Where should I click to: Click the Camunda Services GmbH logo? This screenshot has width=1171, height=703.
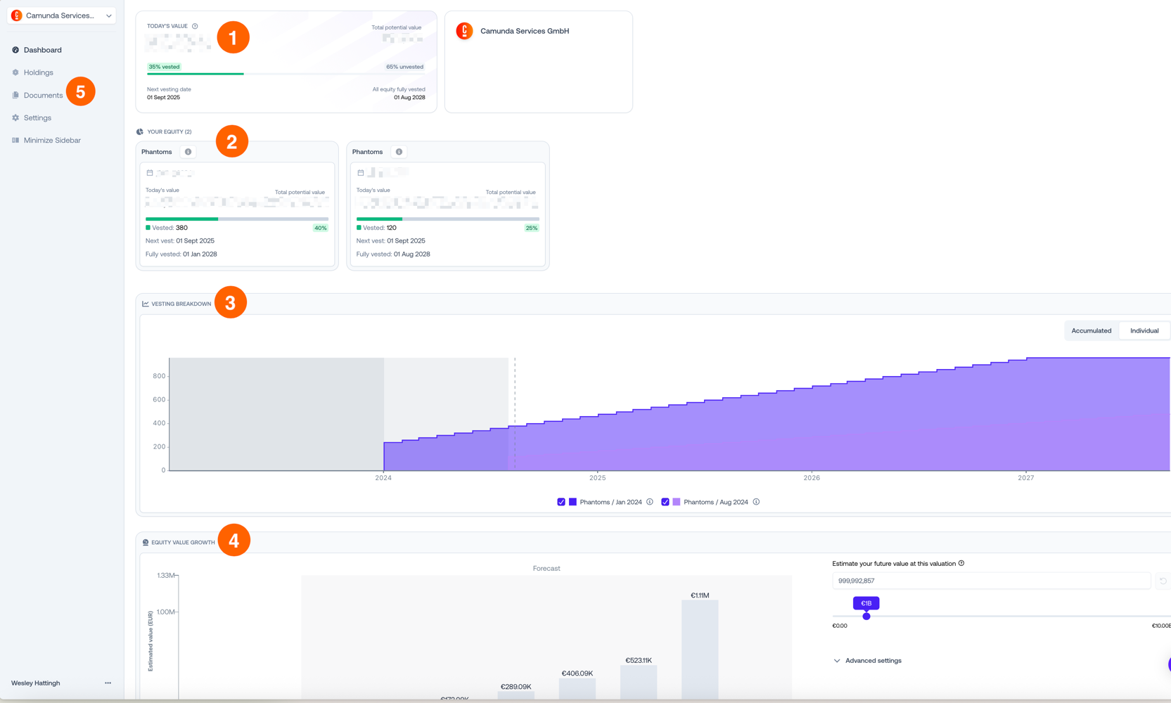(464, 31)
